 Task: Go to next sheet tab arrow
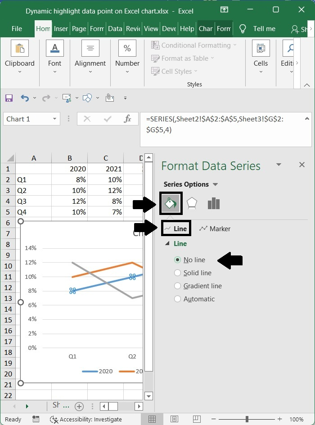click(x=27, y=406)
